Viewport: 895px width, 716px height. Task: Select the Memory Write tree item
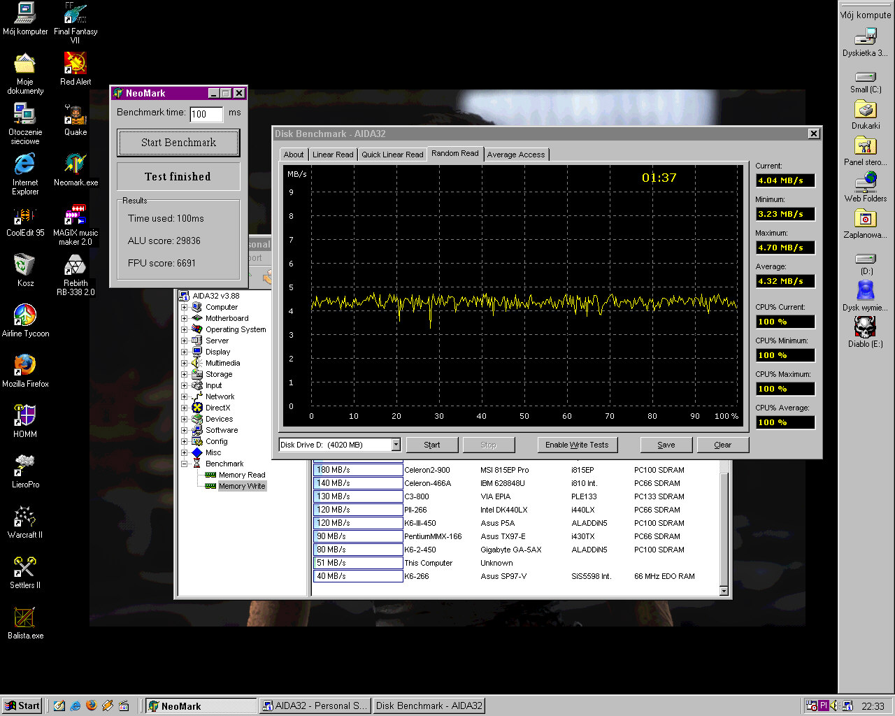[242, 486]
